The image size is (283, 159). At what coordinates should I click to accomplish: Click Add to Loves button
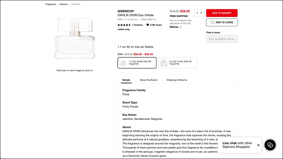point(222,22)
